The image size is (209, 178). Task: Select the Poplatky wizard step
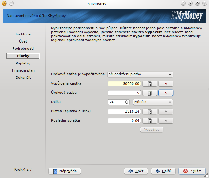23,63
